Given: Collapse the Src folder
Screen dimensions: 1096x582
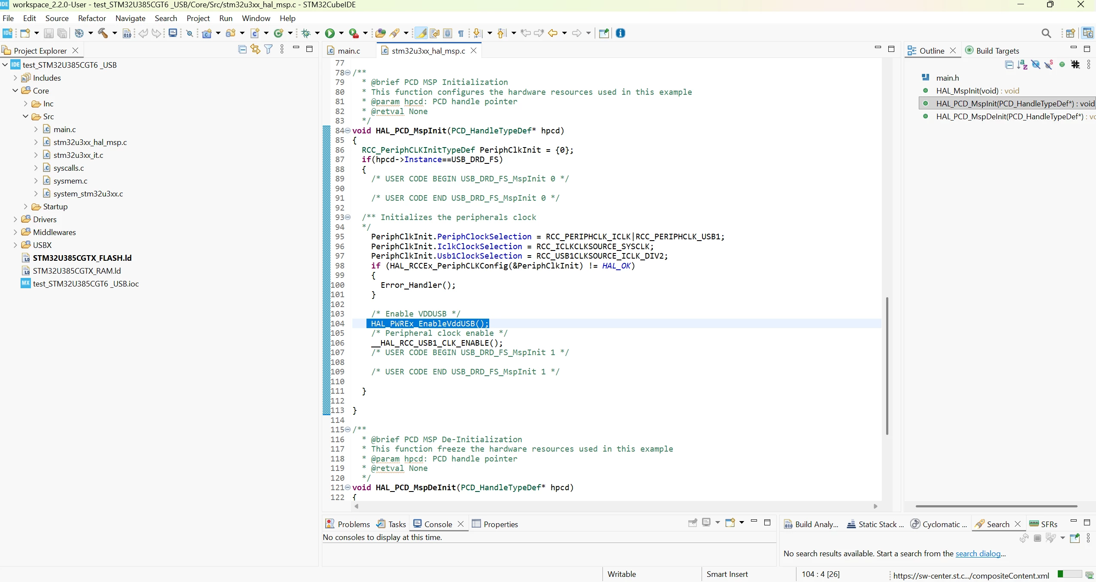Looking at the screenshot, I should pyautogui.click(x=26, y=117).
